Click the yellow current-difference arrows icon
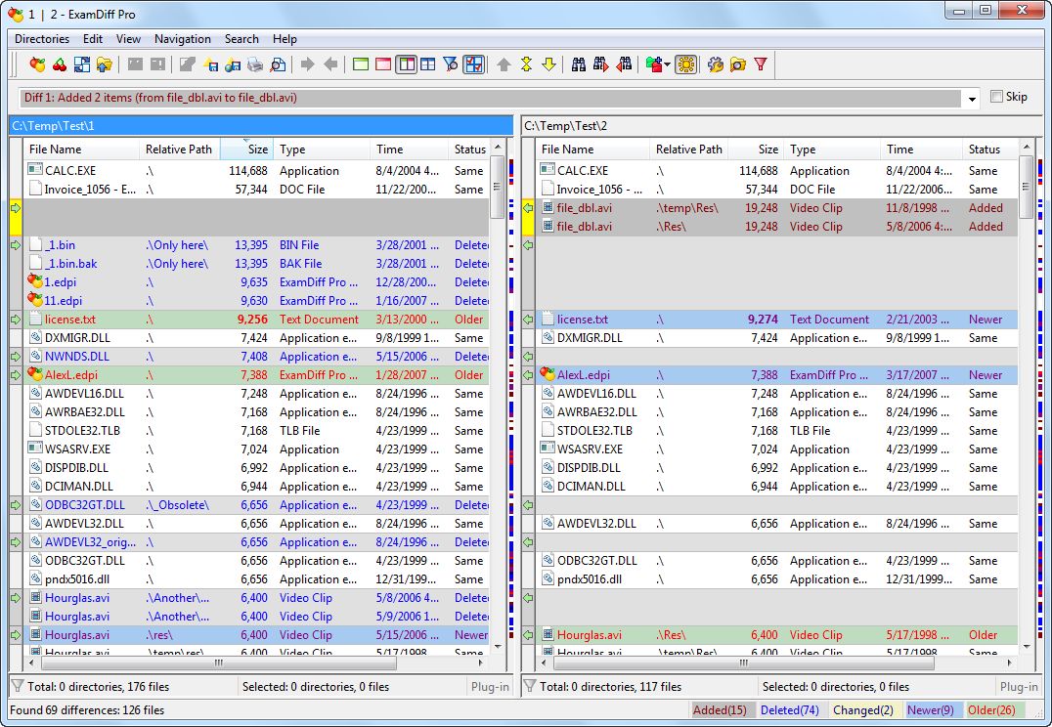 pyautogui.click(x=526, y=64)
